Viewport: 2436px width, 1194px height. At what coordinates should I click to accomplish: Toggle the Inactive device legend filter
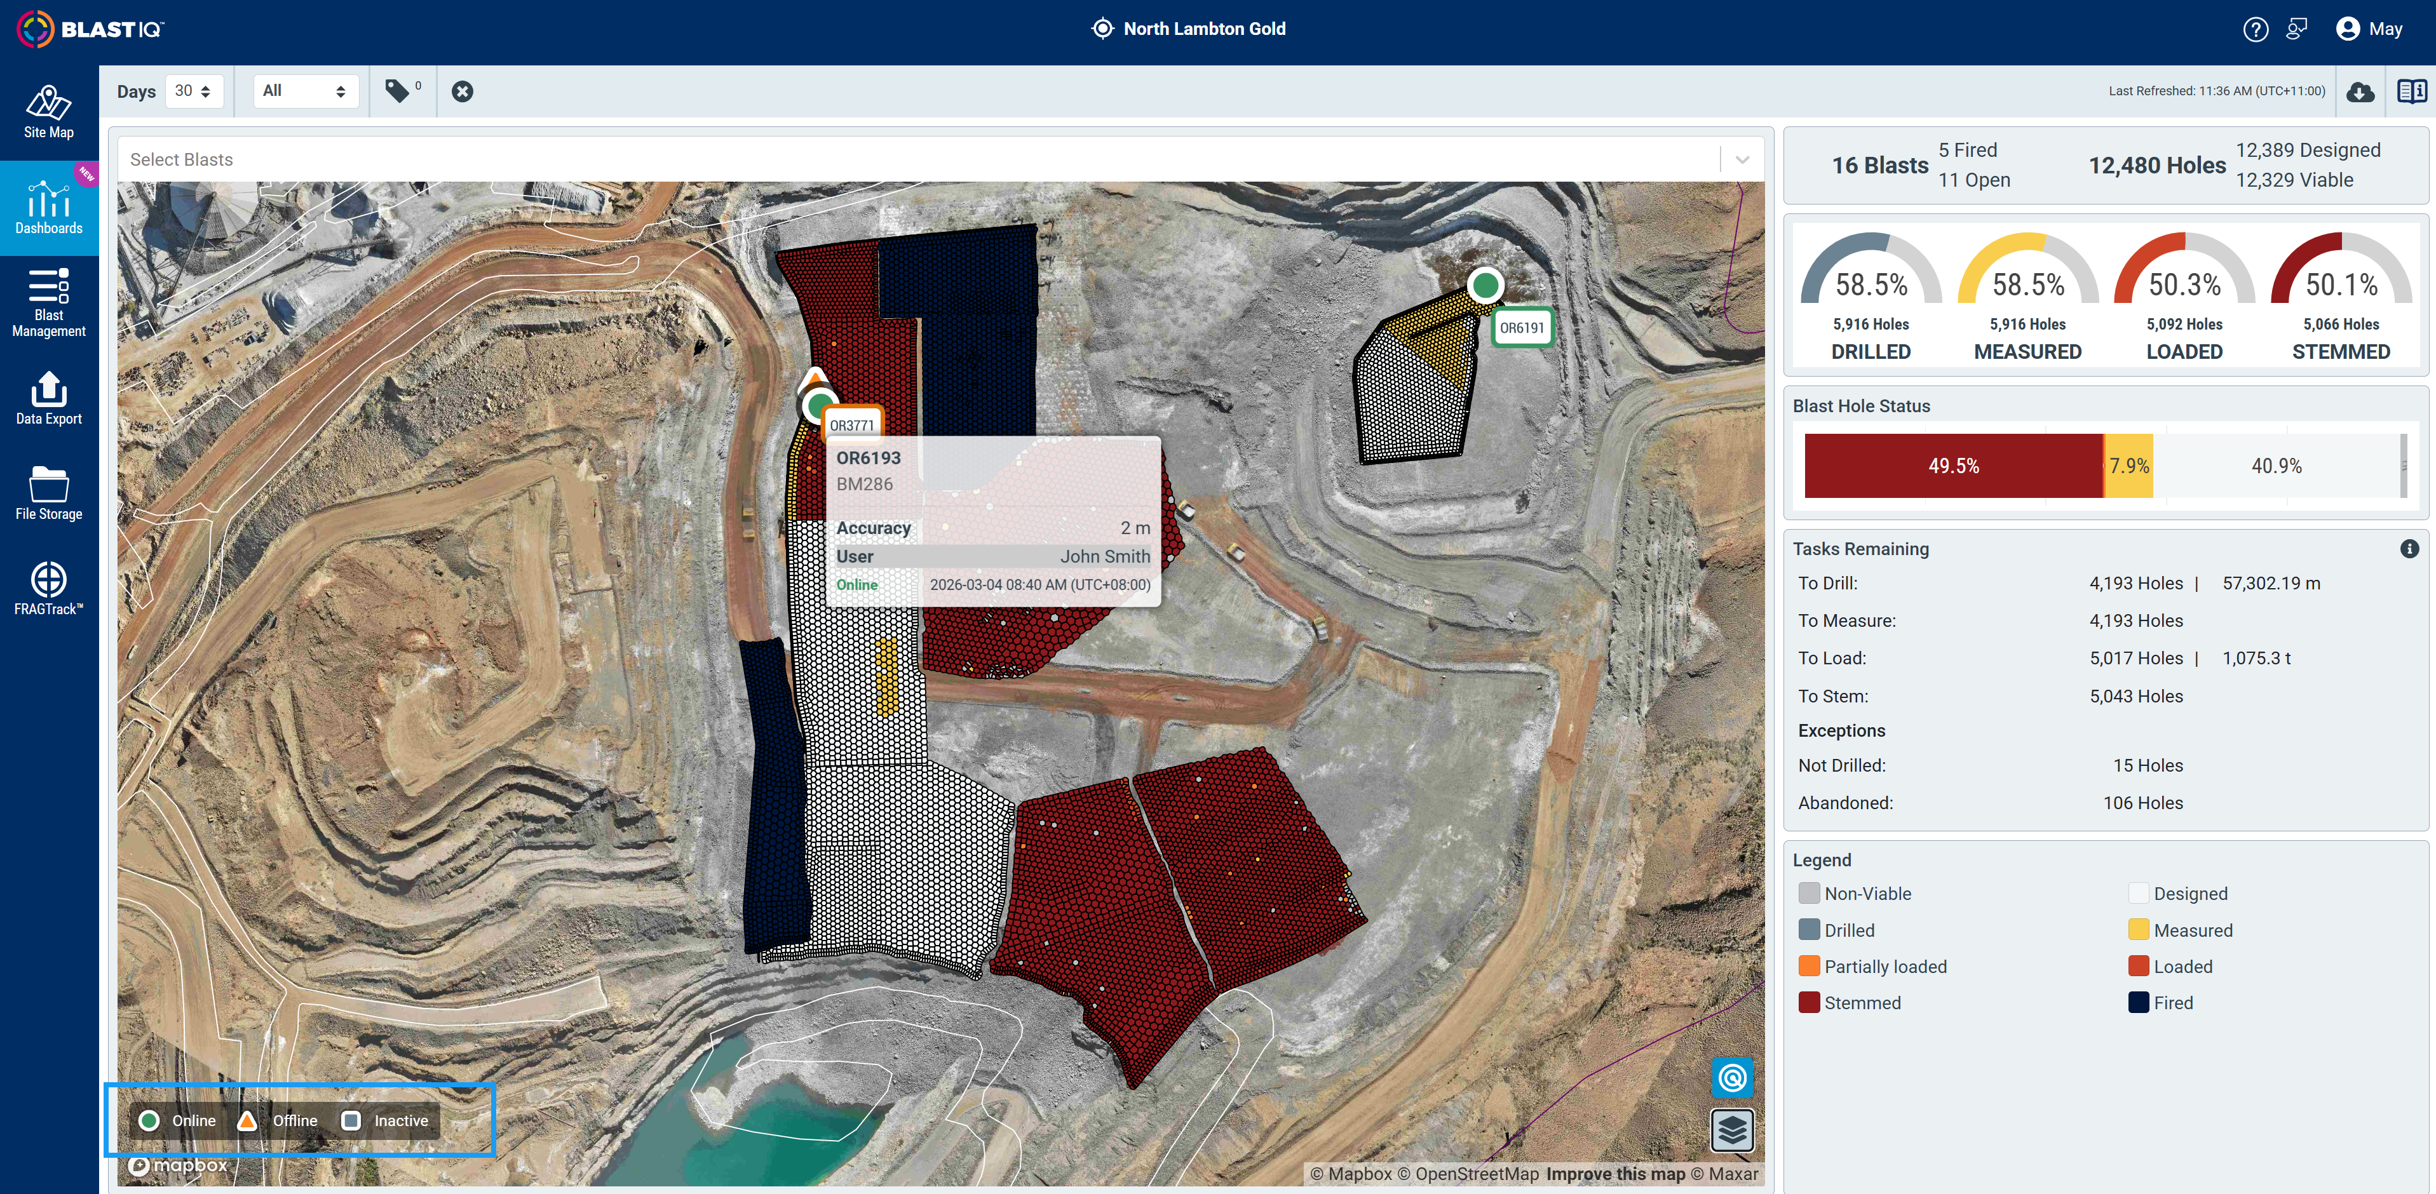click(x=385, y=1120)
